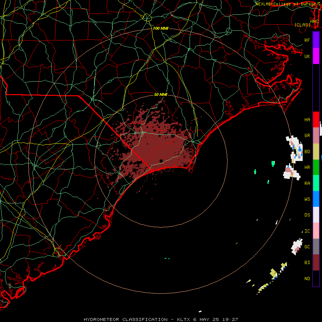Select the BI legend label
The width and height of the screenshot is (322, 322).
click(307, 263)
